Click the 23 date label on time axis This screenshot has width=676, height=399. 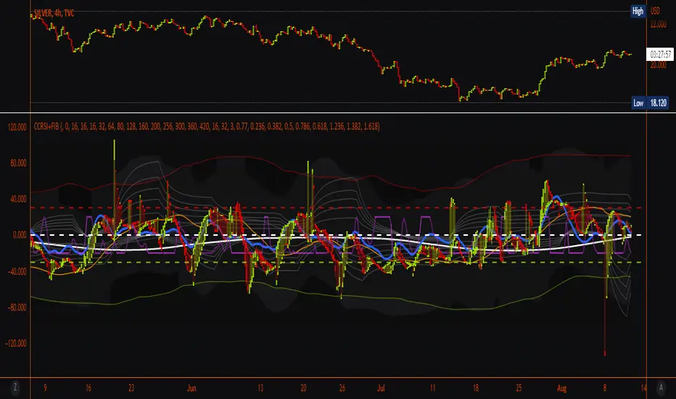coord(131,388)
